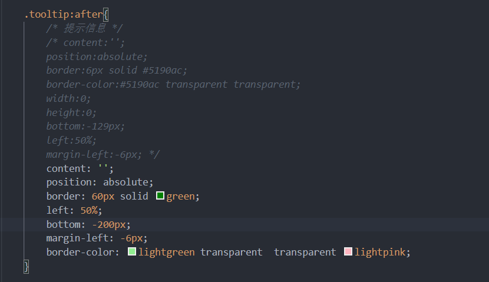The width and height of the screenshot is (489, 282).
Task: Click the active content property line
Action: (80, 168)
